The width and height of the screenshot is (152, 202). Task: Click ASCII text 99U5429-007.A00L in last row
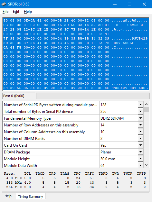[129, 88]
